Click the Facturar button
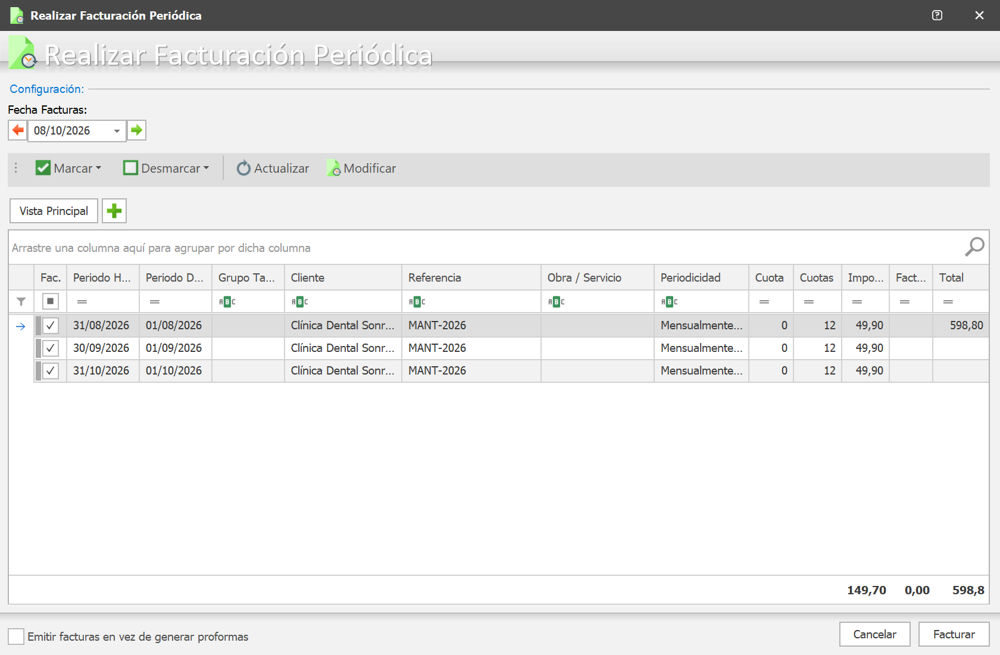Viewport: 1000px width, 655px height. (954, 634)
